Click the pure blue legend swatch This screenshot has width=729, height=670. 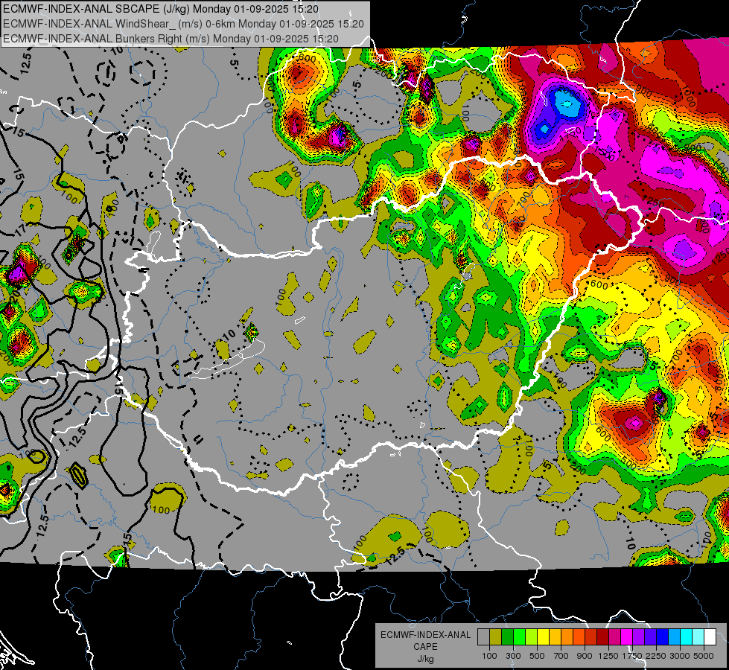tap(663, 637)
